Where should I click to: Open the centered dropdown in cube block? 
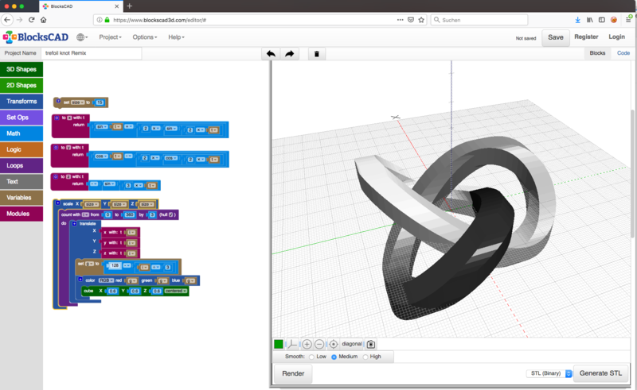pos(176,291)
